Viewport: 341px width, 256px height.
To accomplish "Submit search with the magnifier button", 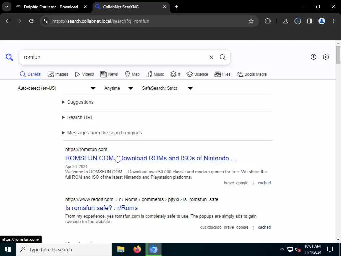I will point(222,57).
